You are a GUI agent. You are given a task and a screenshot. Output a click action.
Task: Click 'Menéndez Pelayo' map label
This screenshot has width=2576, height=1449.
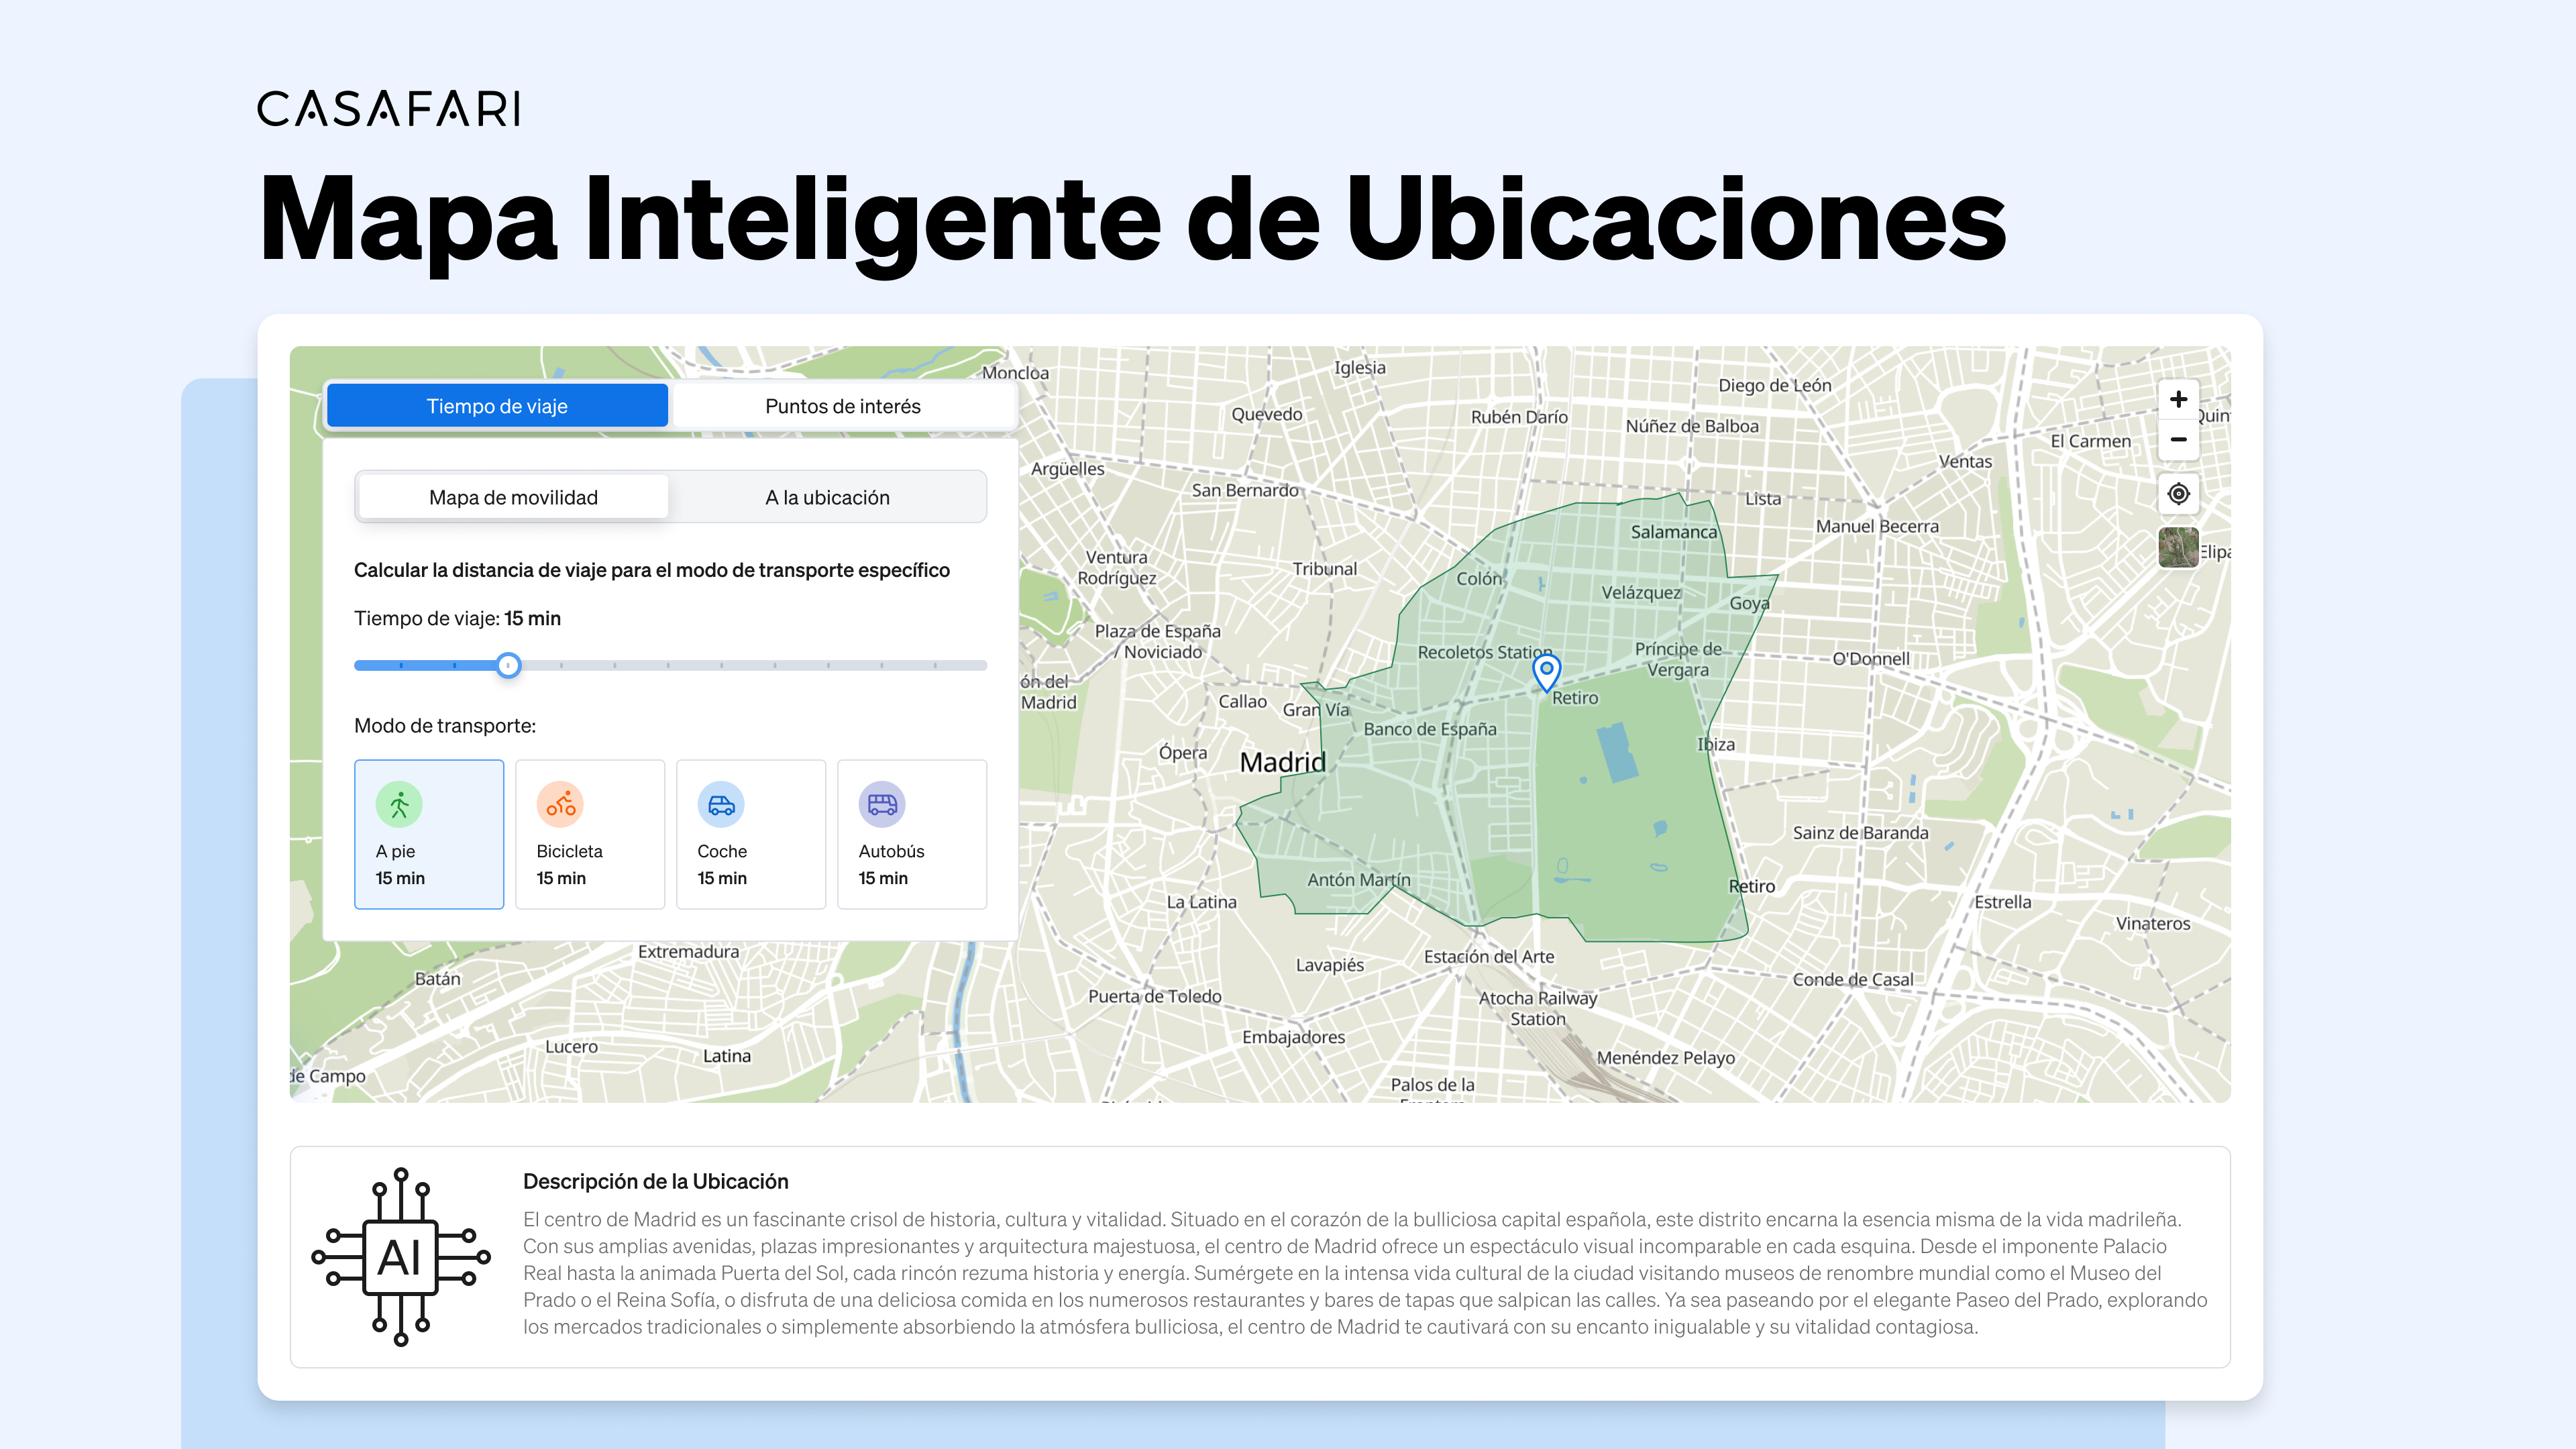[1666, 1058]
